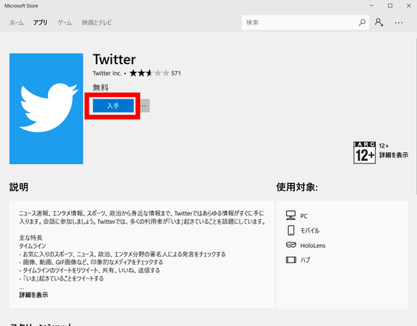
Task: Click the Hub device icon
Action: click(291, 260)
